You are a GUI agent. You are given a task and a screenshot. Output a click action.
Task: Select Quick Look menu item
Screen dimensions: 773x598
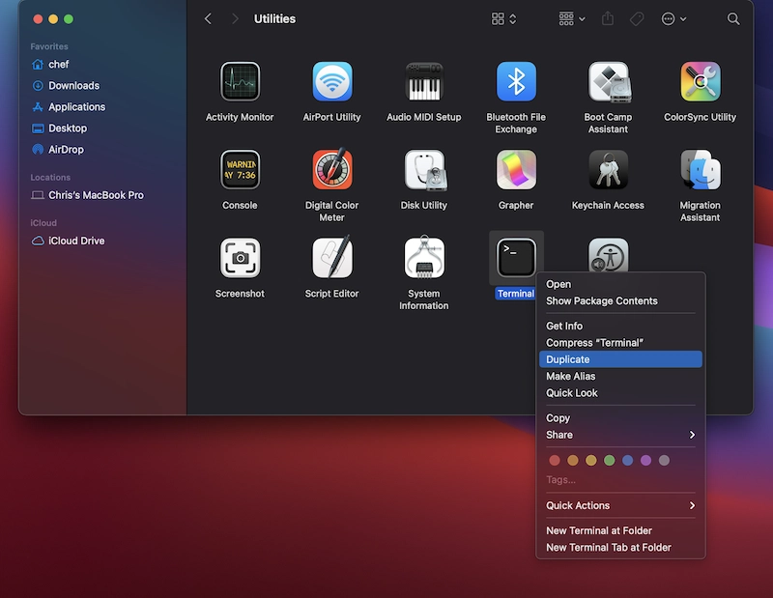[620, 393]
